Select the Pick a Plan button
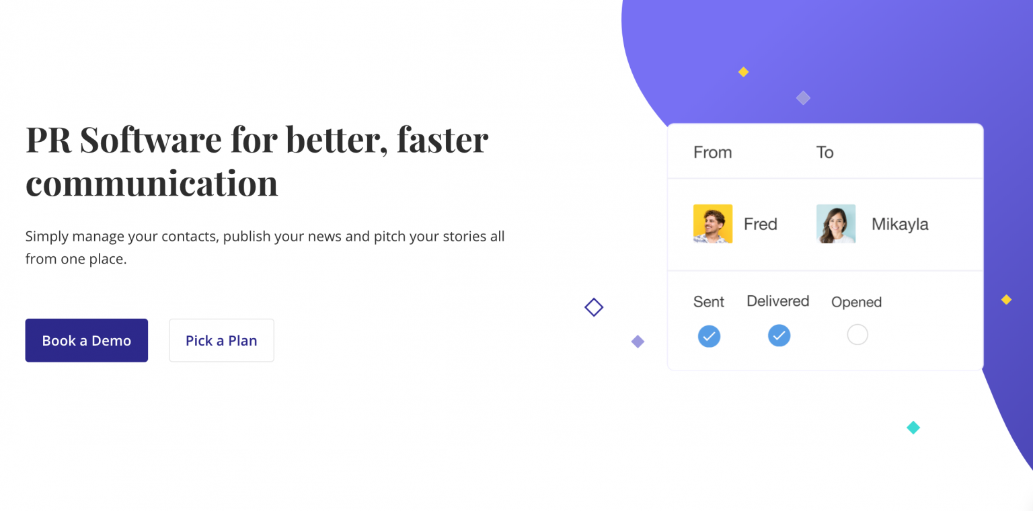Viewport: 1033px width, 511px height. point(221,340)
